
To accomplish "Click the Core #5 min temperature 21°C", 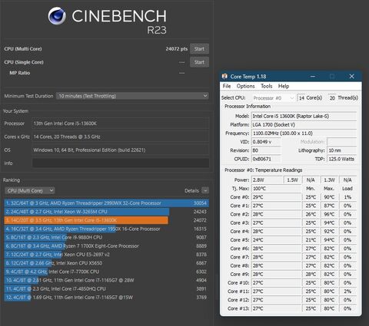I will click(311, 240).
